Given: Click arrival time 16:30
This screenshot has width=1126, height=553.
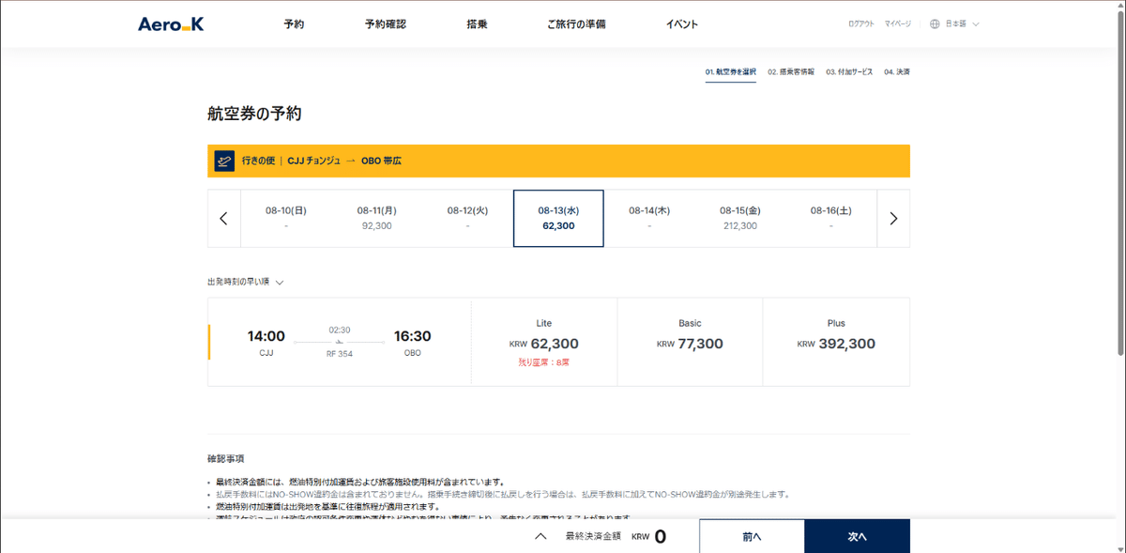Looking at the screenshot, I should tap(413, 336).
